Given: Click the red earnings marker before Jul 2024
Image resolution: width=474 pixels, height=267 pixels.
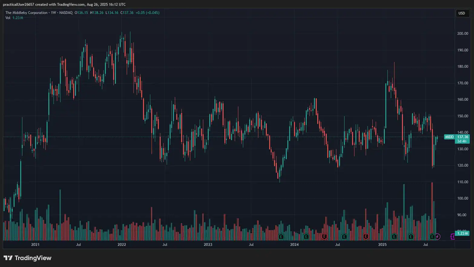Looking at the screenshot, I should pos(324,236).
